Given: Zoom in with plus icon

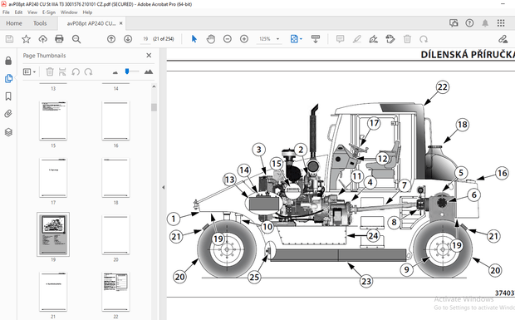Looking at the screenshot, I should click(x=244, y=39).
